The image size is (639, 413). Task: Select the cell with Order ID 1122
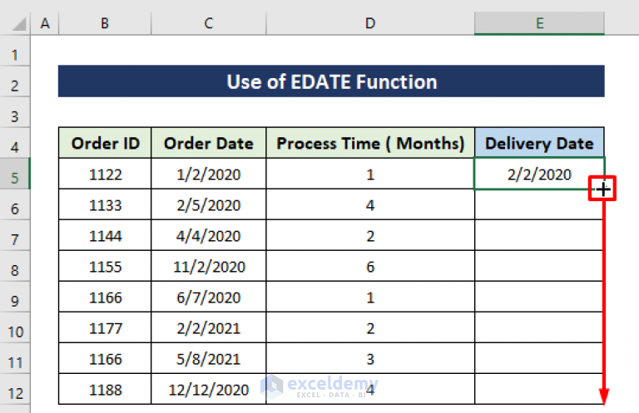tap(105, 175)
